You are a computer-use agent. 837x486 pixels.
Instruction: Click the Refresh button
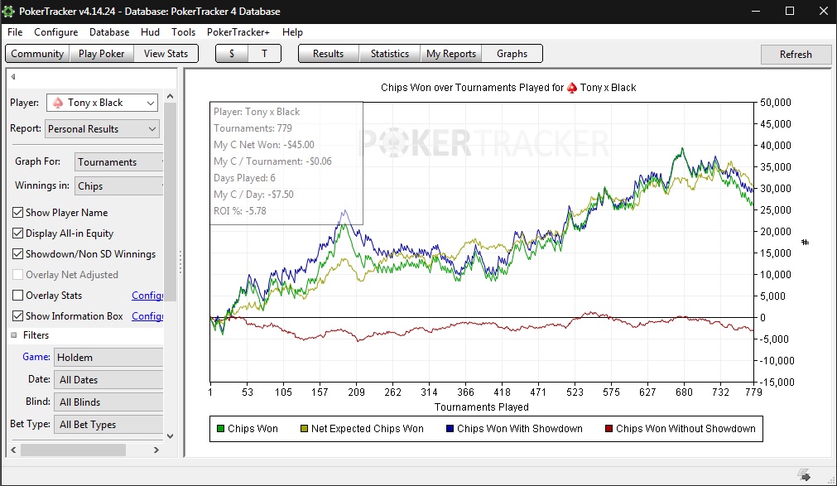click(796, 55)
